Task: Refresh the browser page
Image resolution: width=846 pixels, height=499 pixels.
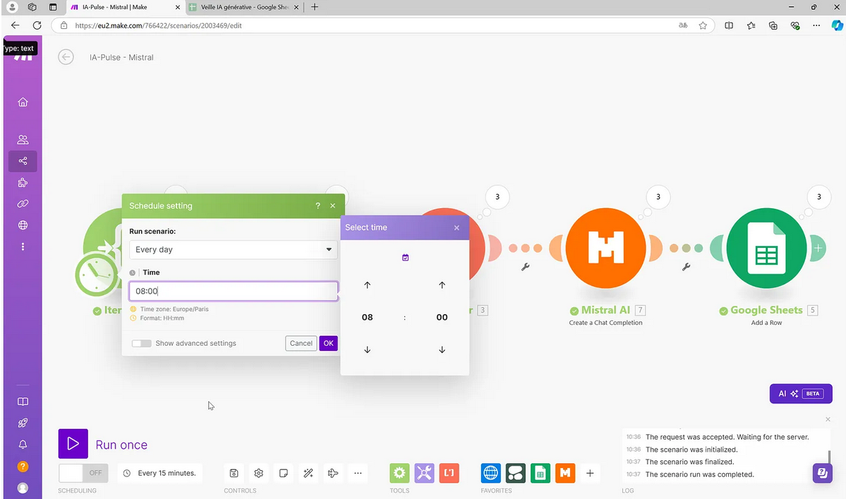Action: [x=37, y=25]
